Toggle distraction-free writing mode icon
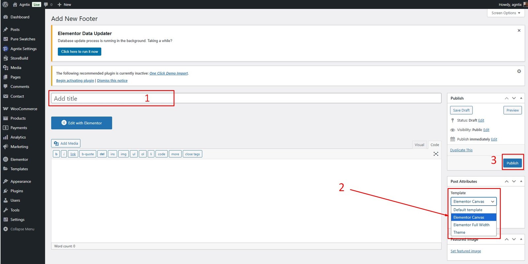The image size is (528, 264). coord(436,154)
